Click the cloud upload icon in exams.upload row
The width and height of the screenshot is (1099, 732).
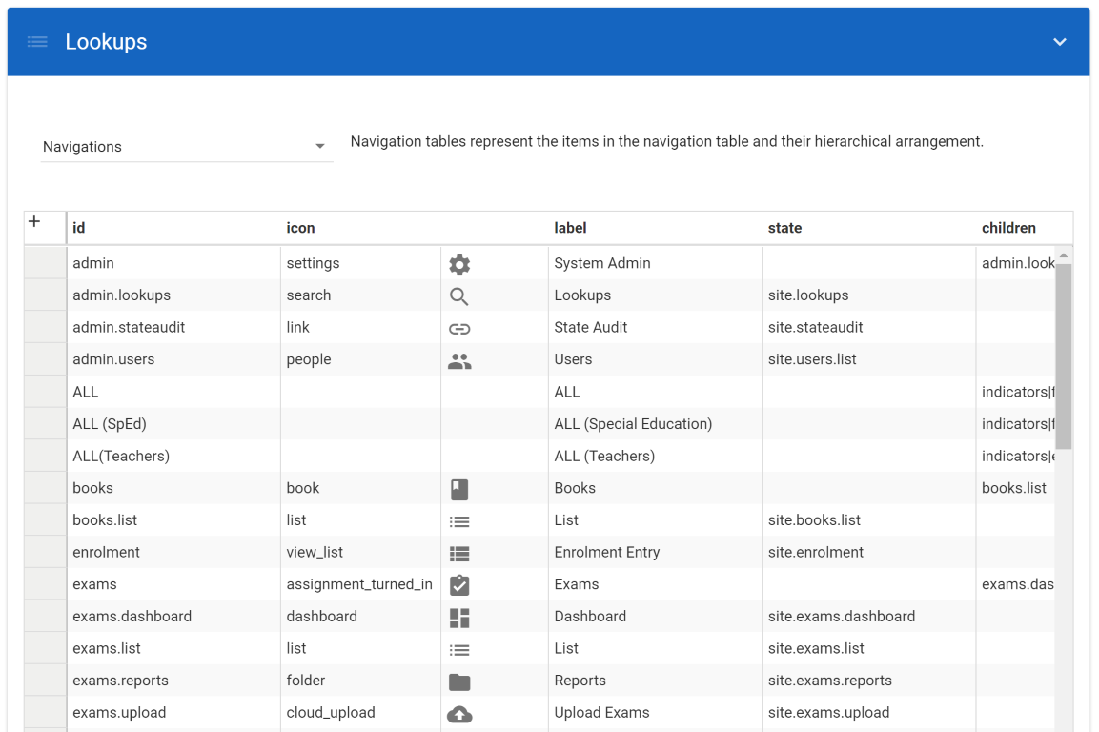point(459,714)
